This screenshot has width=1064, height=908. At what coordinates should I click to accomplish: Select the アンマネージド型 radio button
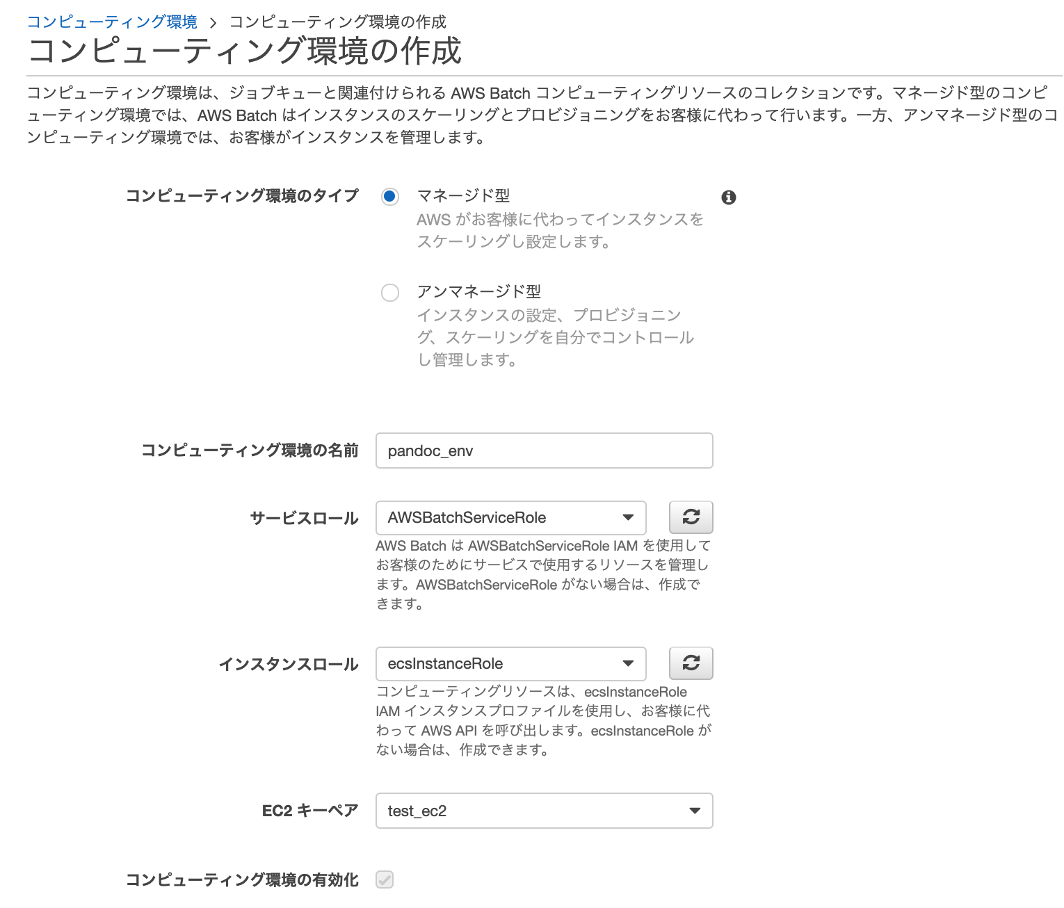point(390,293)
